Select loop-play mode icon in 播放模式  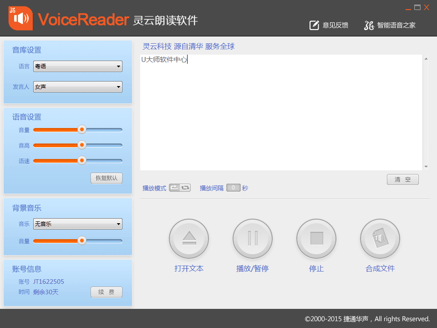click(185, 188)
